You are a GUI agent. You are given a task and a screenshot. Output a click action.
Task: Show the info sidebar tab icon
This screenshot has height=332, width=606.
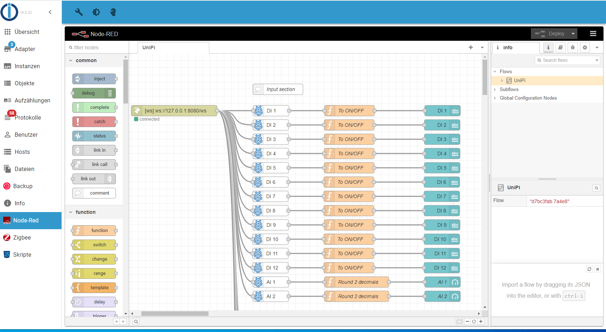(x=548, y=47)
